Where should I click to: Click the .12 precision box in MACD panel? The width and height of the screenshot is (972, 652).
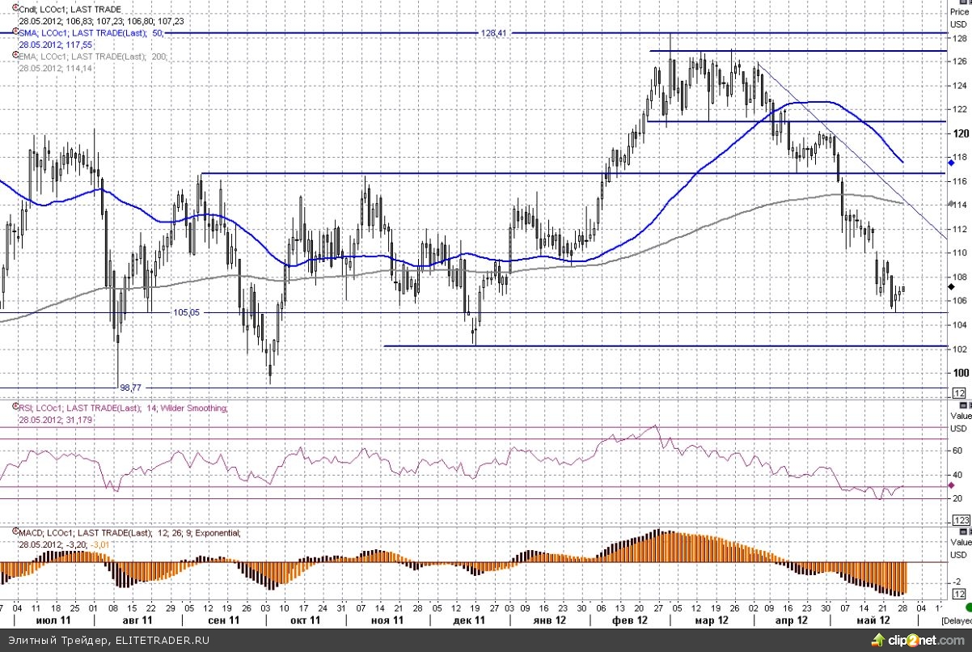point(961,594)
